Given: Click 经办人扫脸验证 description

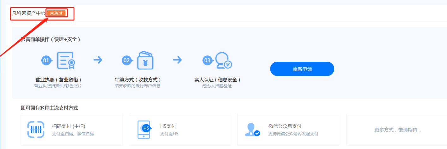Looking at the screenshot, I should pyautogui.click(x=217, y=86).
